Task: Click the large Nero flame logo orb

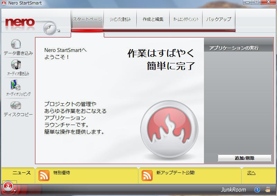Action: 169,129
